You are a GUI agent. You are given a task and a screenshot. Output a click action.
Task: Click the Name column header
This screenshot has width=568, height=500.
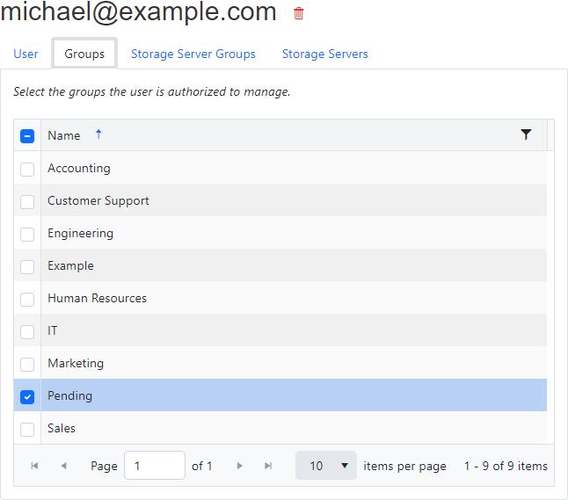64,135
